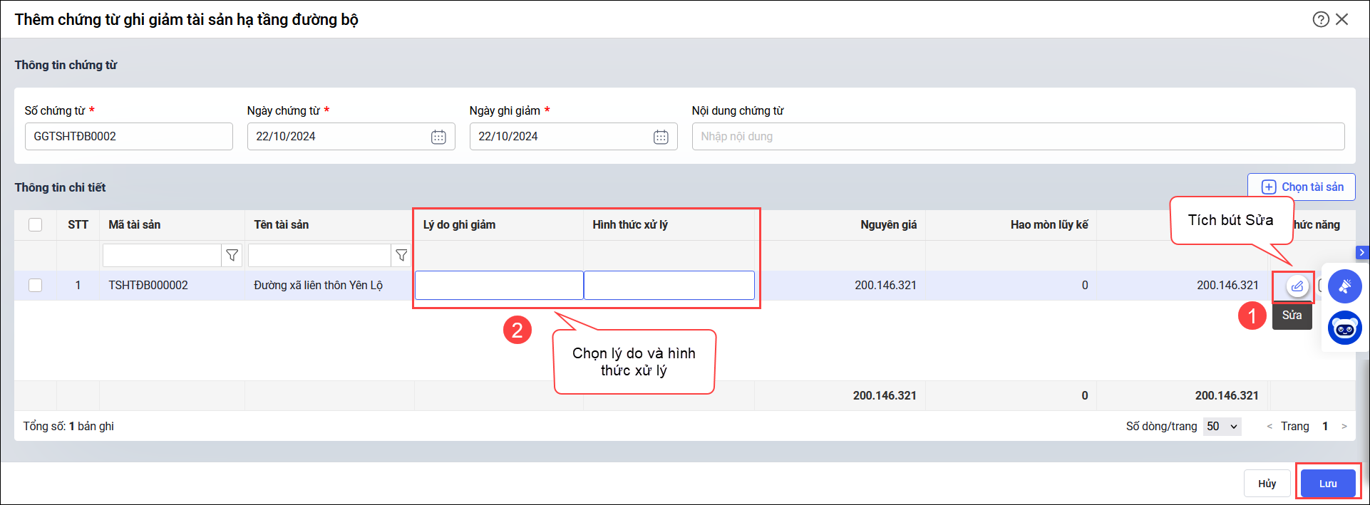Click the Chọn tài sản button
Viewport: 1370px width, 505px height.
1302,187
